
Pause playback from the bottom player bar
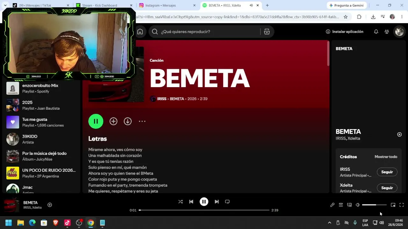point(204,202)
